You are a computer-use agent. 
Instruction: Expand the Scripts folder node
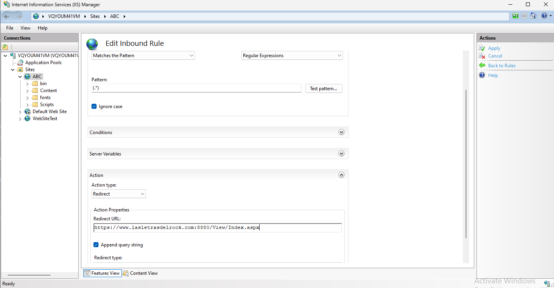[27, 105]
